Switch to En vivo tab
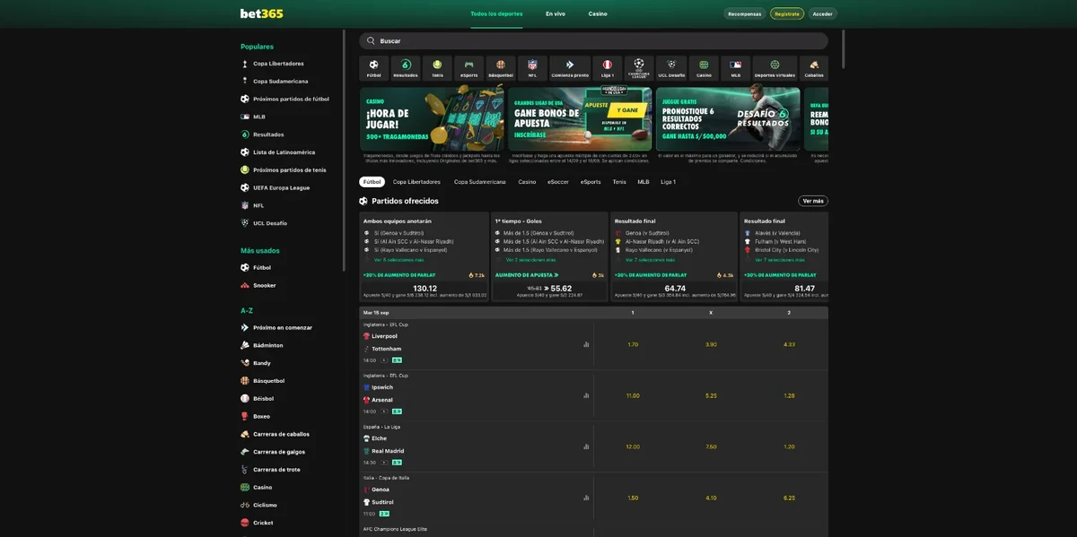The image size is (1077, 537). (x=556, y=14)
